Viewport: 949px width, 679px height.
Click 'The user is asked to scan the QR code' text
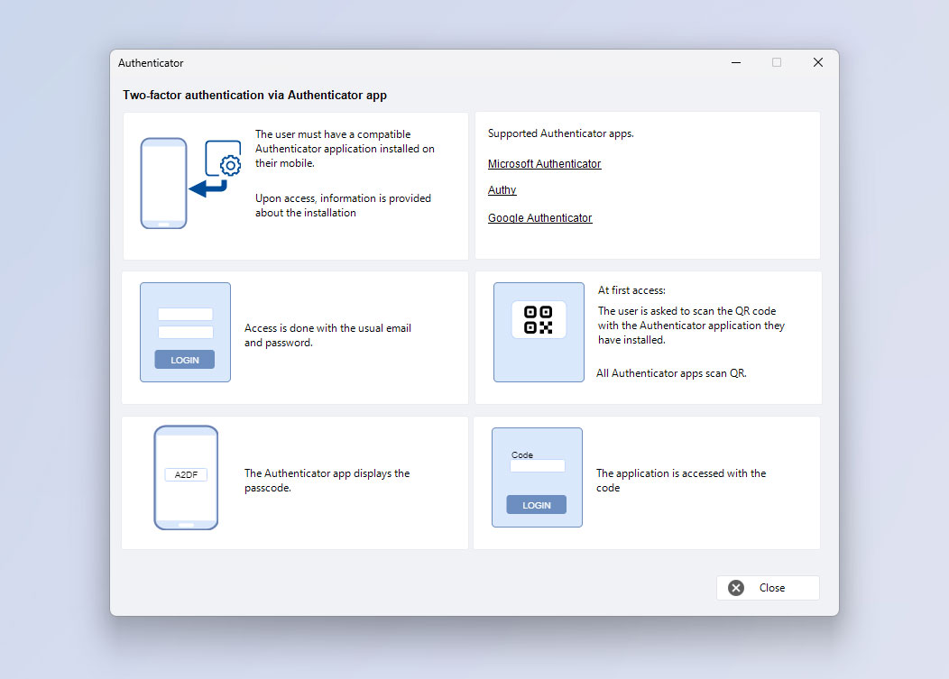point(686,311)
